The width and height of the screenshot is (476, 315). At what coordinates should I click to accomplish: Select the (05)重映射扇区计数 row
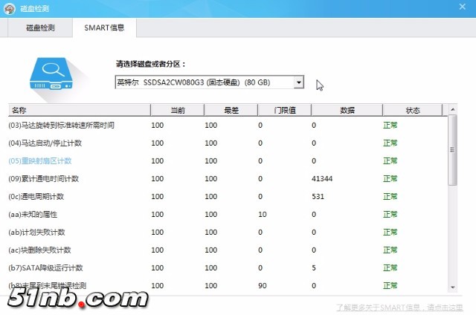[40, 160]
